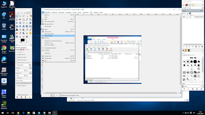Click the aspect ratio Corrente text field

[23, 65]
